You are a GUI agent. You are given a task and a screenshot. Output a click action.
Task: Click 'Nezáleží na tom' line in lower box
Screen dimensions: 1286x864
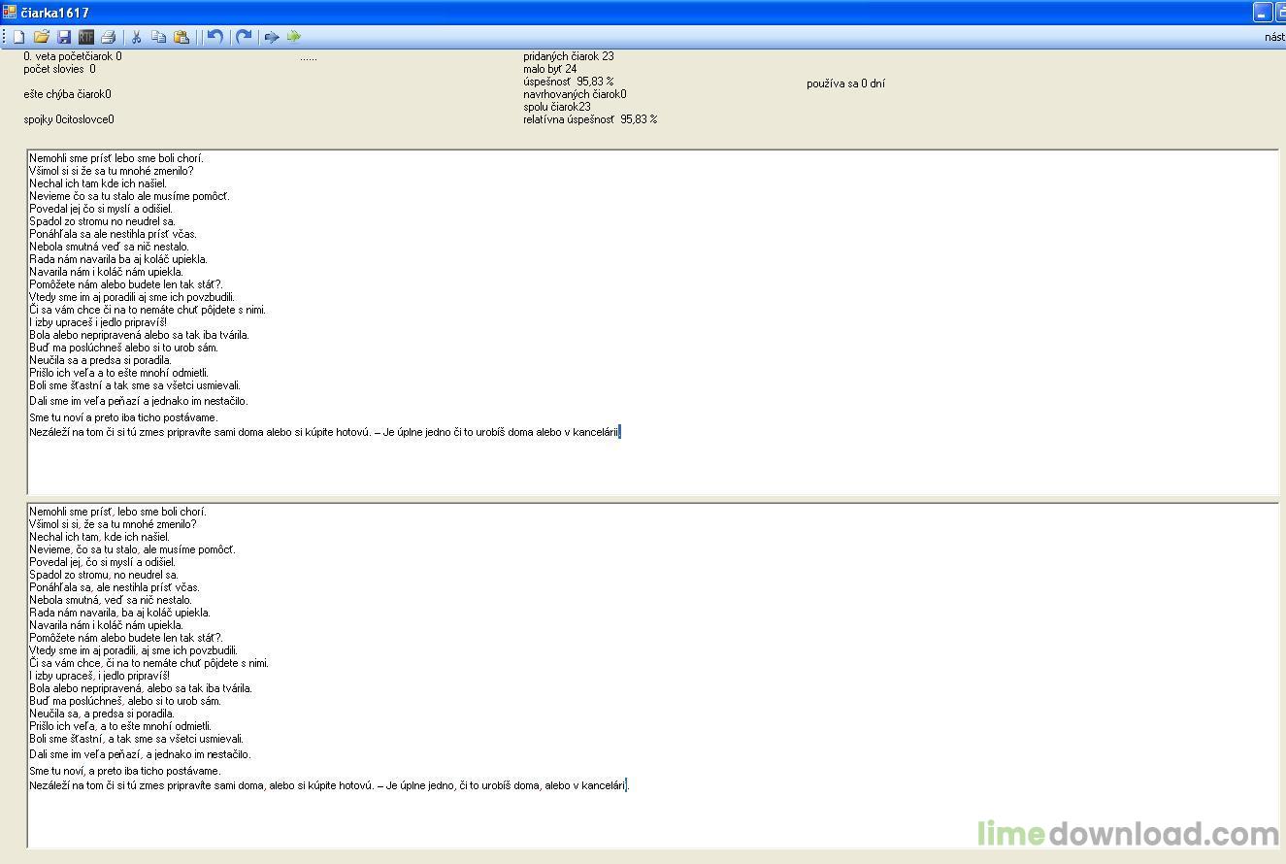pyautogui.click(x=329, y=785)
